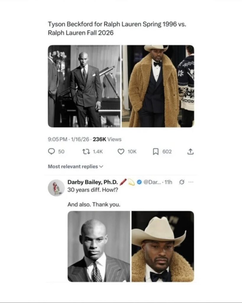
Task: Open Darby Bailey's profile avatar
Action: pos(56,188)
